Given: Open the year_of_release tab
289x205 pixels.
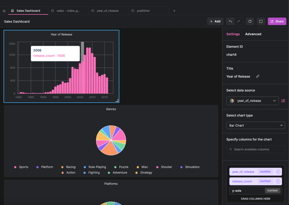Looking at the screenshot, I should tap(108, 11).
